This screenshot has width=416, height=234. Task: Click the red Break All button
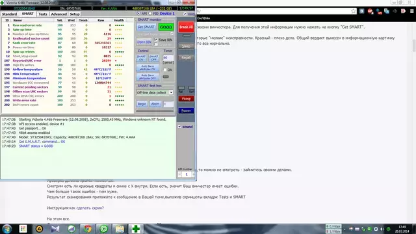[x=186, y=27]
